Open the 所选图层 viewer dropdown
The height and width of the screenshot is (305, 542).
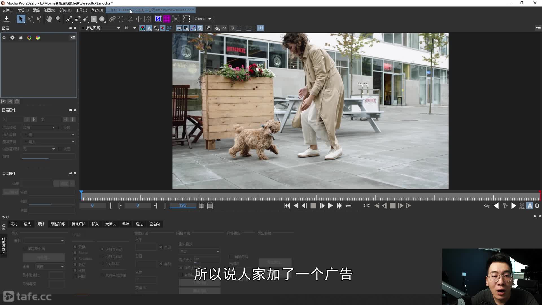pos(101,28)
